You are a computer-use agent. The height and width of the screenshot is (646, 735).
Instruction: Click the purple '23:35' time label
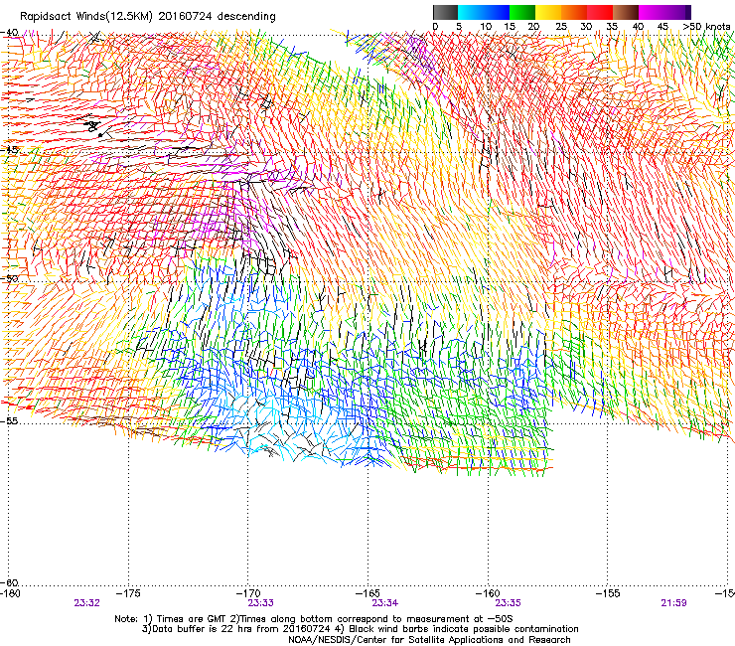[509, 603]
